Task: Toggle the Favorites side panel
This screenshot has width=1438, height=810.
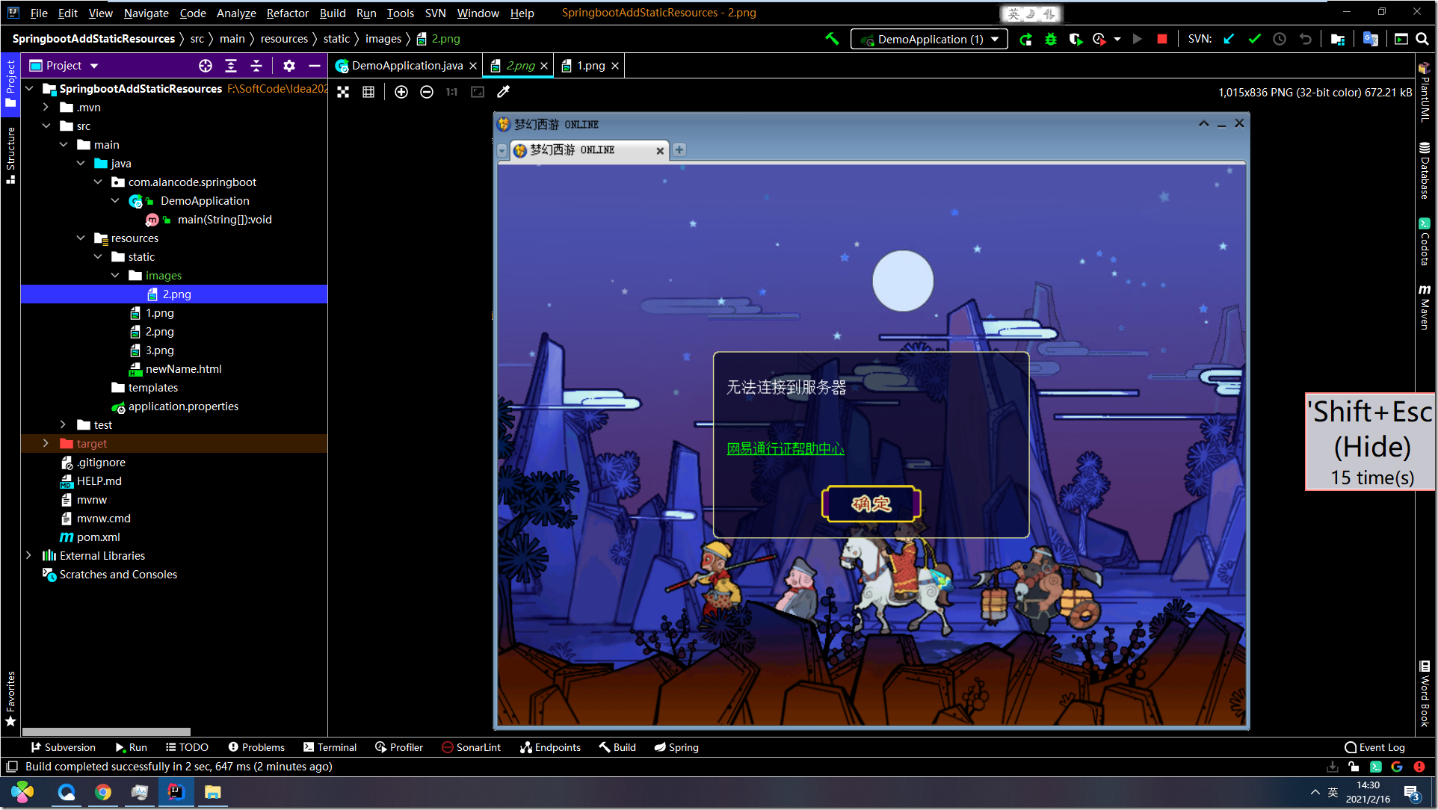Action: tap(10, 699)
